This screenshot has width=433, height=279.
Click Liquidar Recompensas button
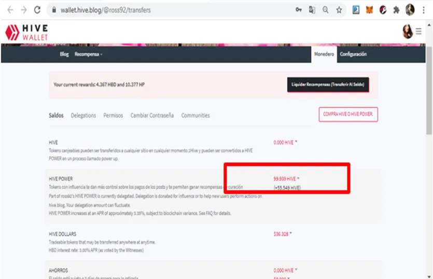(328, 85)
